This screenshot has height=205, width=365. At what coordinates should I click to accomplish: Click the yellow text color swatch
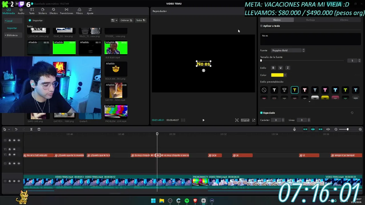point(277,75)
